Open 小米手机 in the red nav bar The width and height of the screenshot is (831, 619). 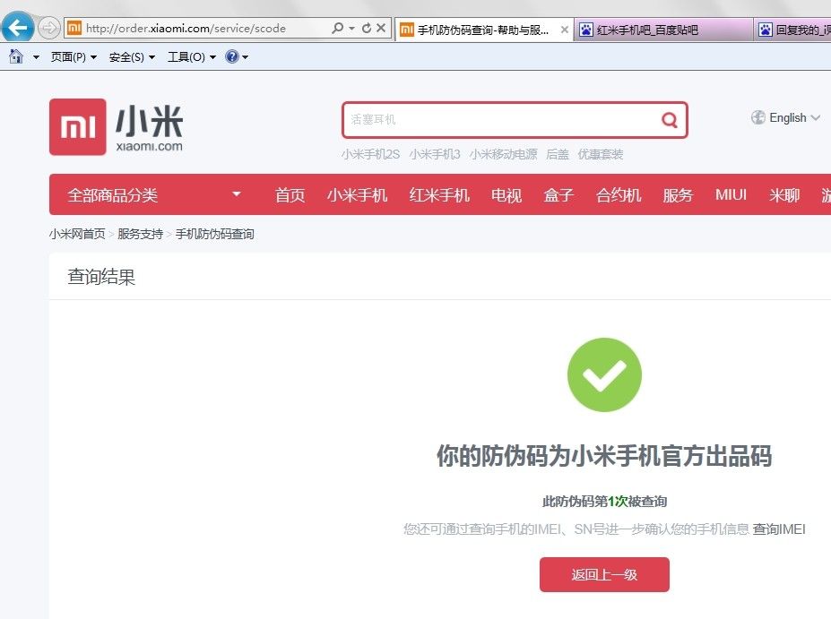[x=357, y=195]
